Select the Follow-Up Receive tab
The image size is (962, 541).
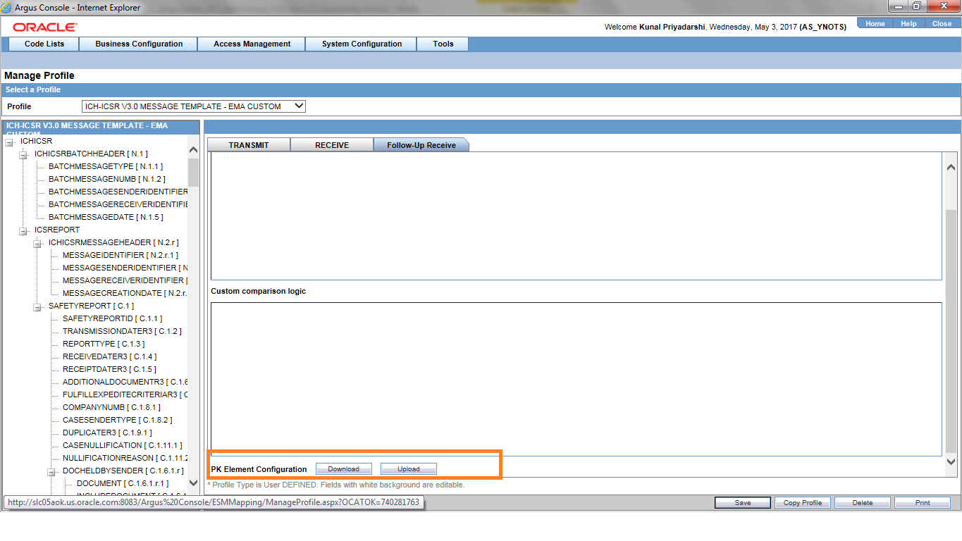click(421, 145)
